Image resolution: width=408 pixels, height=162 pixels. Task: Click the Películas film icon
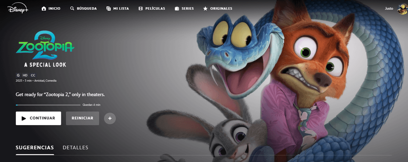(141, 9)
